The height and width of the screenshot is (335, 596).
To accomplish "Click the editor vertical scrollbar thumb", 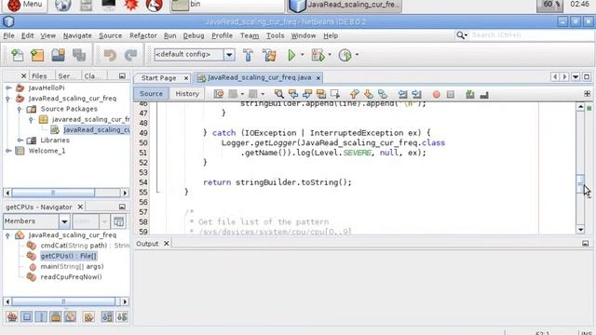I will [x=580, y=183].
